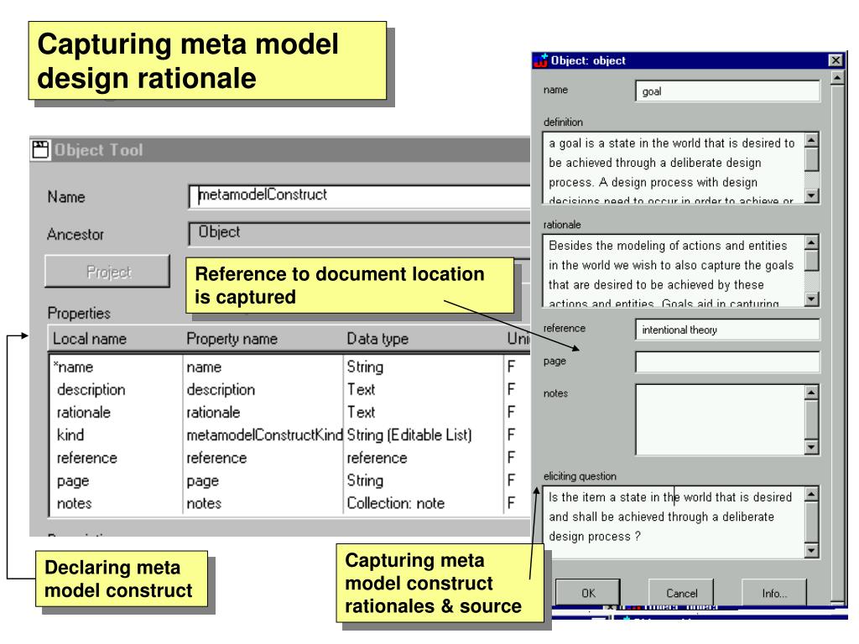This screenshot has width=859, height=644.
Task: Click inside the notes text area
Action: pyautogui.click(x=720, y=419)
